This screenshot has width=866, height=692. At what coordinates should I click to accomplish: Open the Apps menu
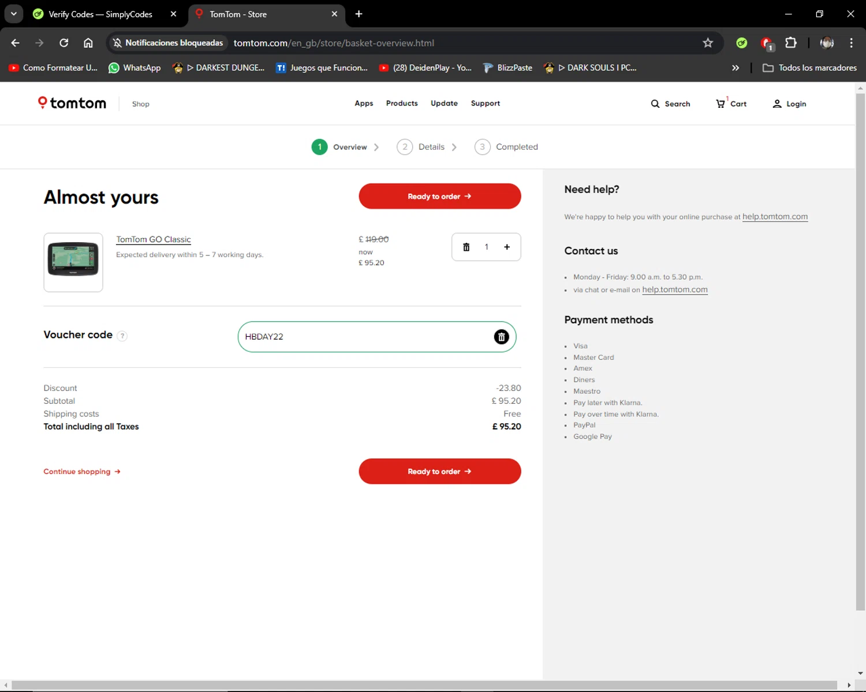(x=364, y=103)
